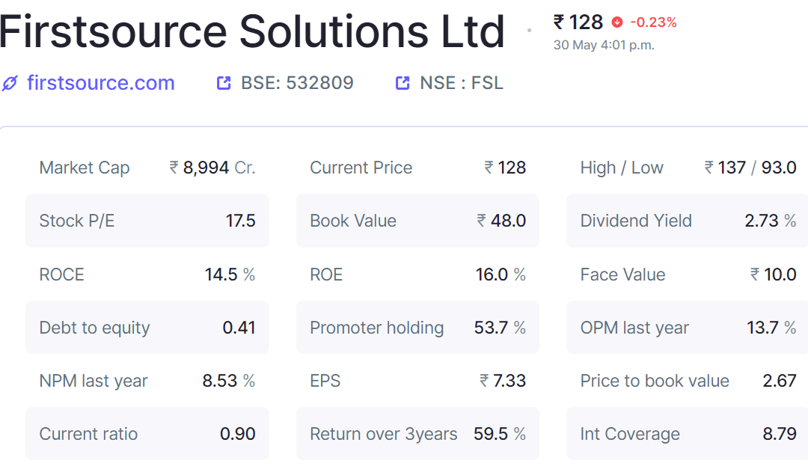Click the external link icon next to NSE
Image resolution: width=808 pixels, height=472 pixels.
[x=403, y=83]
